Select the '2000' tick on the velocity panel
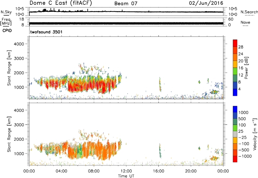Image resolution: width=258 pixels, height=178 pixels. pos(19,139)
